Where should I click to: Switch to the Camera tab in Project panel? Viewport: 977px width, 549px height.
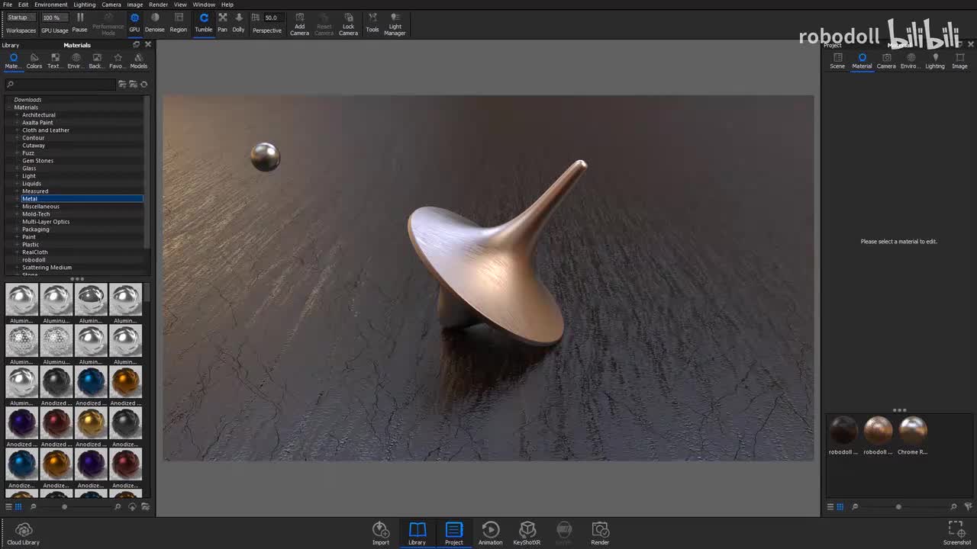pyautogui.click(x=886, y=61)
